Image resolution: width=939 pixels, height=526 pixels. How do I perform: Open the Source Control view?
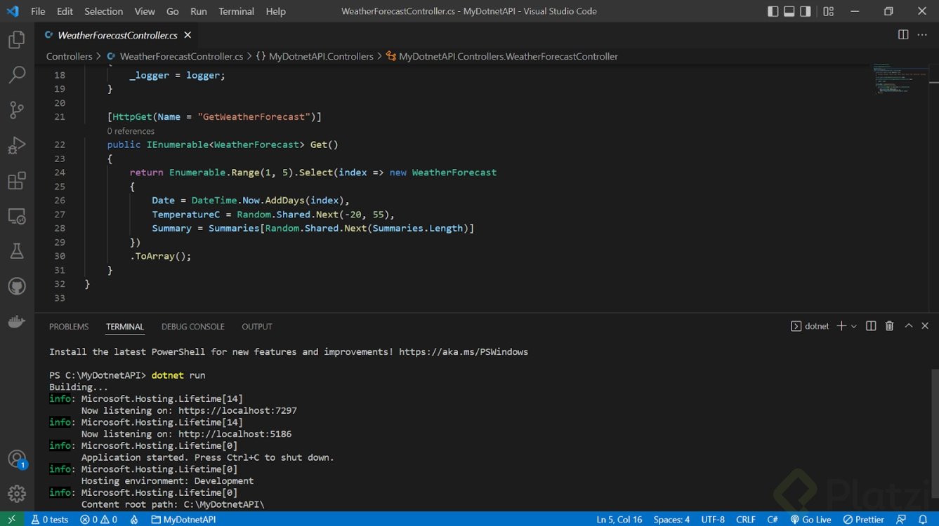17,109
